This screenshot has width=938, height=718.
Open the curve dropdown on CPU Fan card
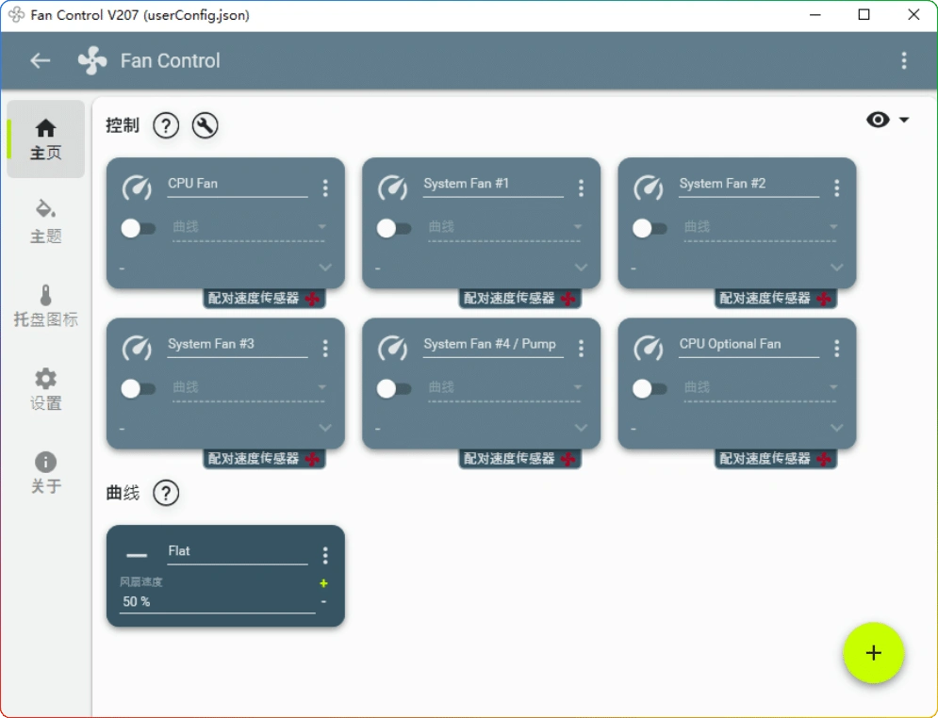(324, 226)
